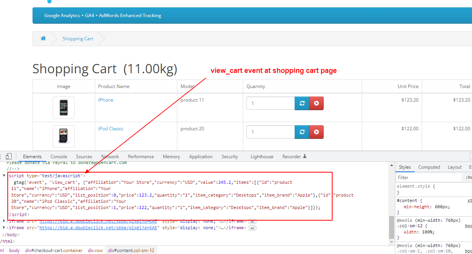Open the Performance tab

pyautogui.click(x=141, y=157)
